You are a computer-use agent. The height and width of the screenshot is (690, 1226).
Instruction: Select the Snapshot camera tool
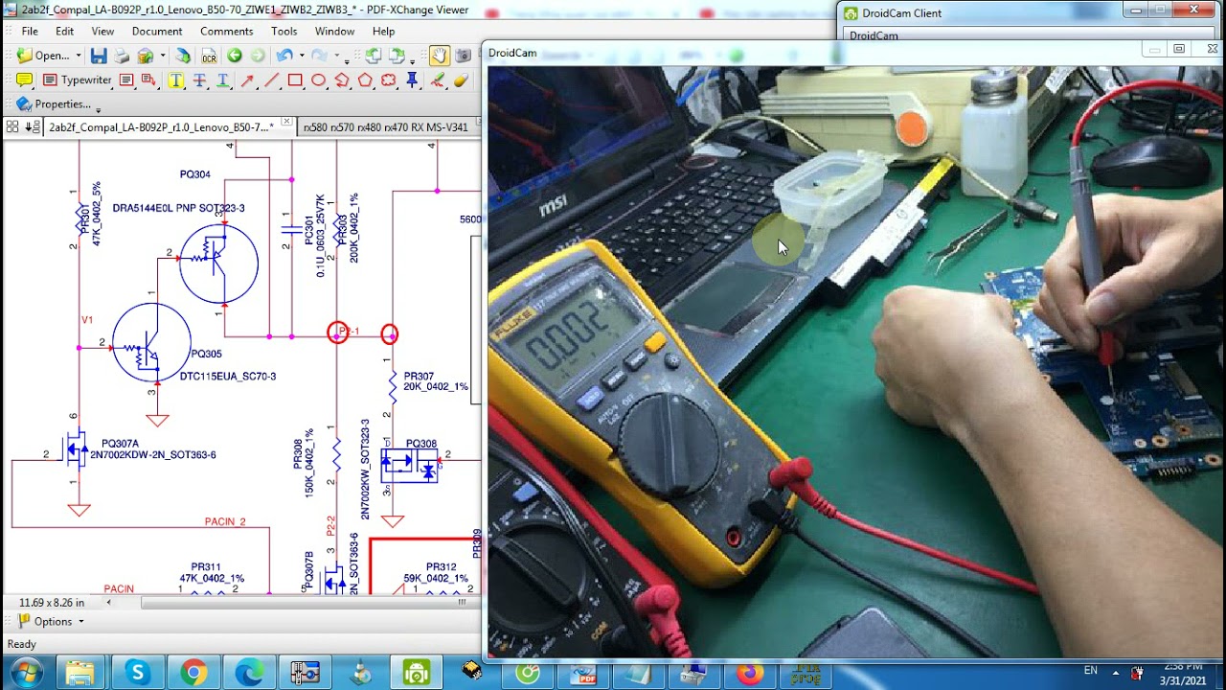coord(464,56)
